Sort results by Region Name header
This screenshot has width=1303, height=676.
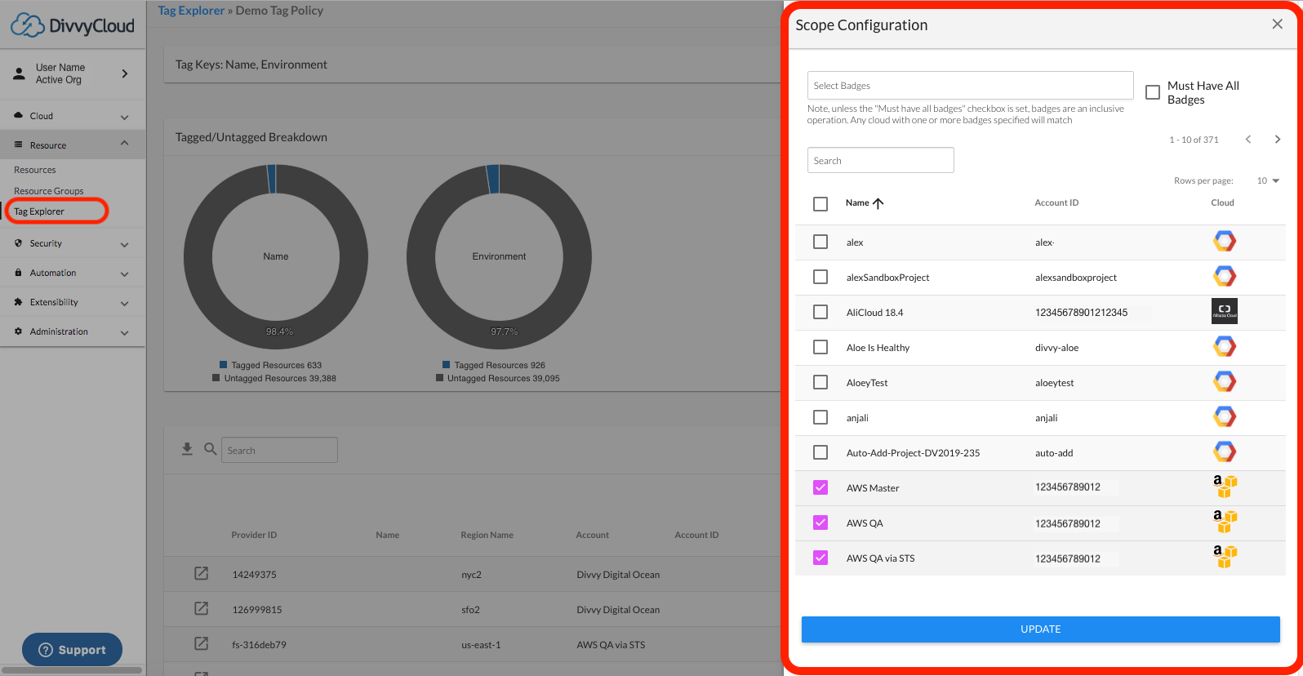click(x=487, y=535)
